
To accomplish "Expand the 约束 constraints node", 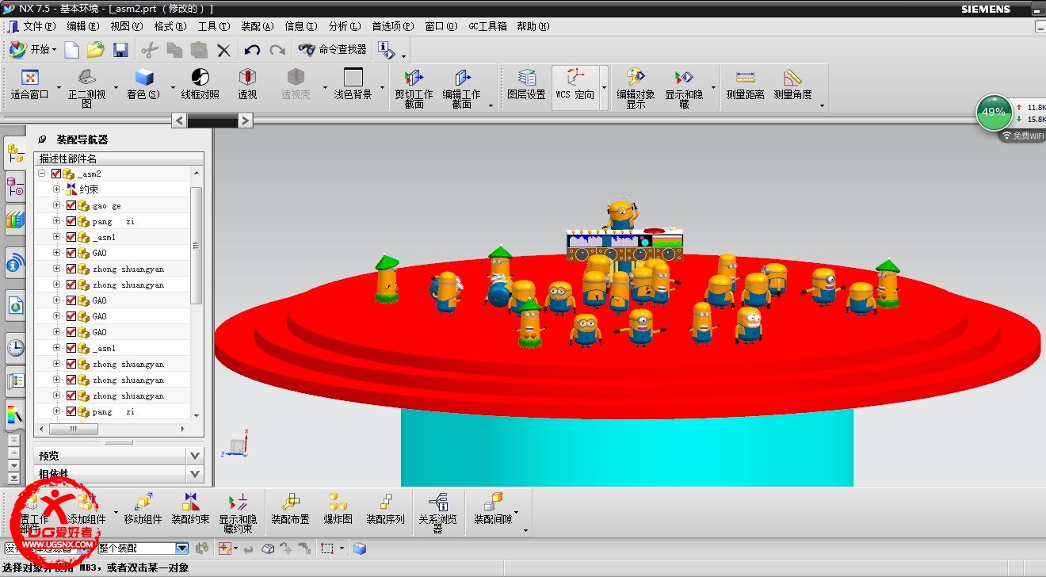I will tap(56, 189).
